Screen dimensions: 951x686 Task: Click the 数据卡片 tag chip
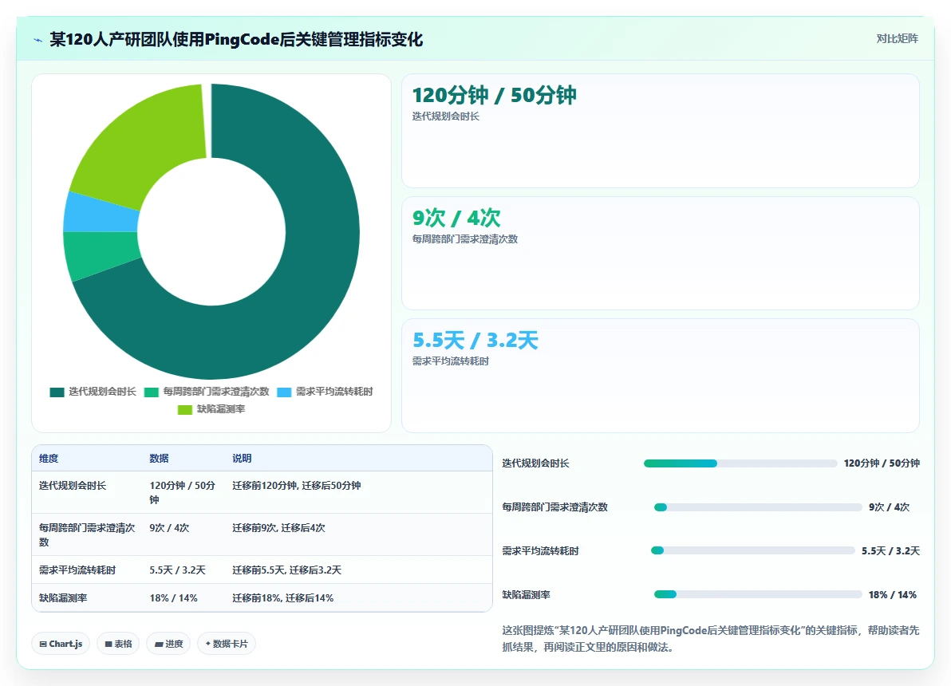(x=227, y=644)
